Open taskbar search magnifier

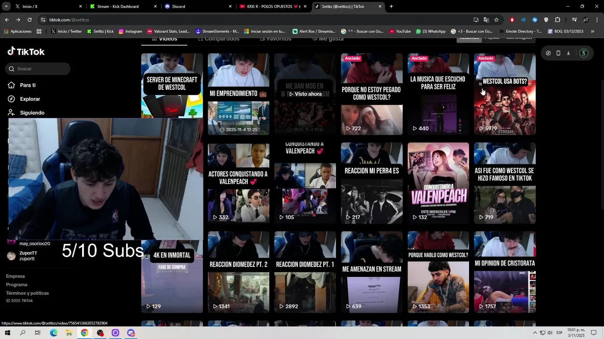[x=23, y=333]
